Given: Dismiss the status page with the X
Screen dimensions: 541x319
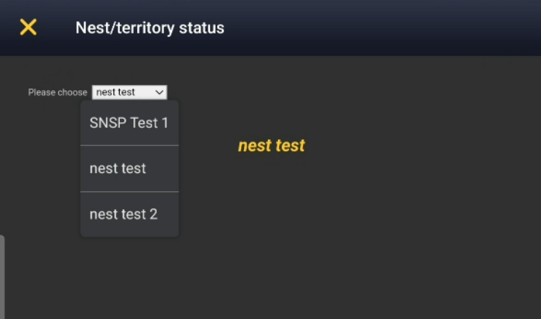Looking at the screenshot, I should 28,28.
